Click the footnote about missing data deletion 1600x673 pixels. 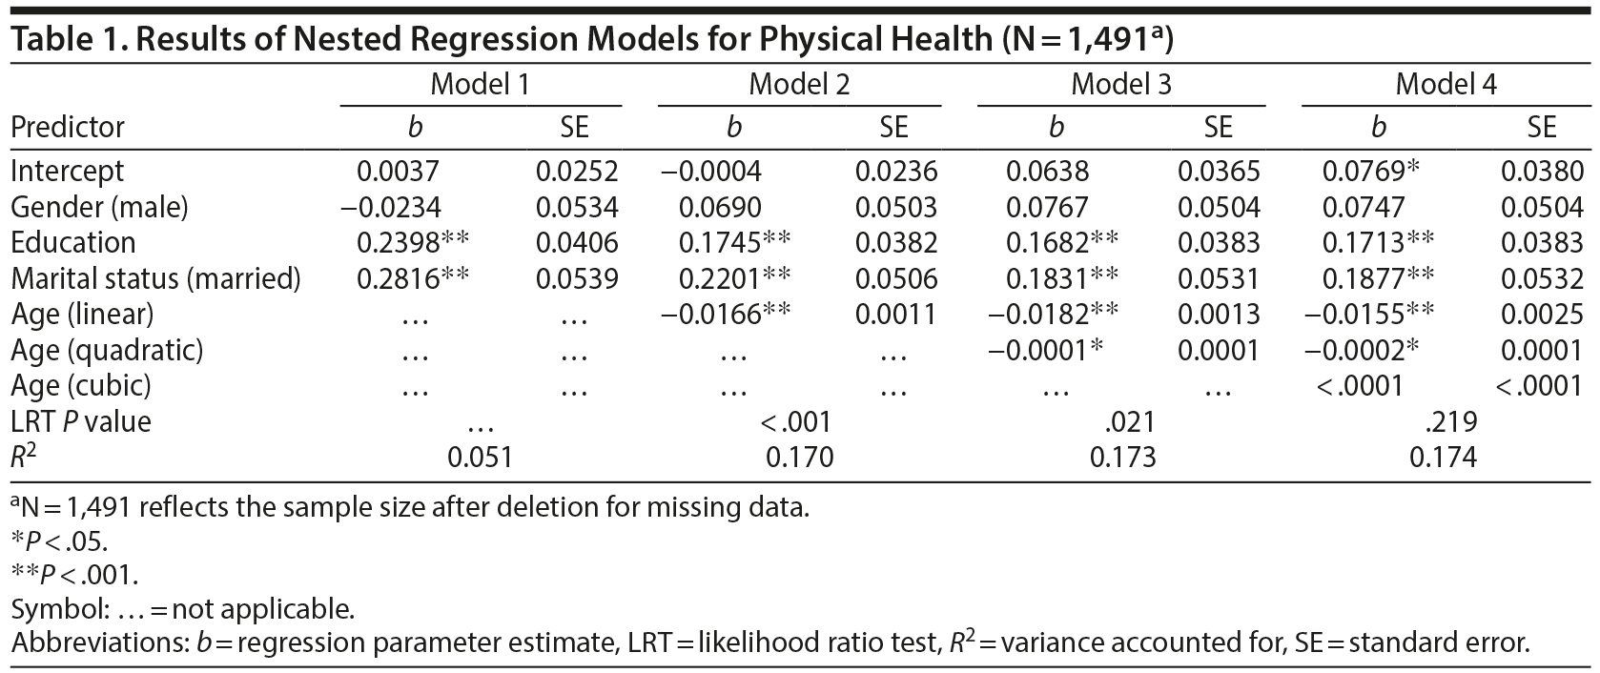(x=410, y=506)
